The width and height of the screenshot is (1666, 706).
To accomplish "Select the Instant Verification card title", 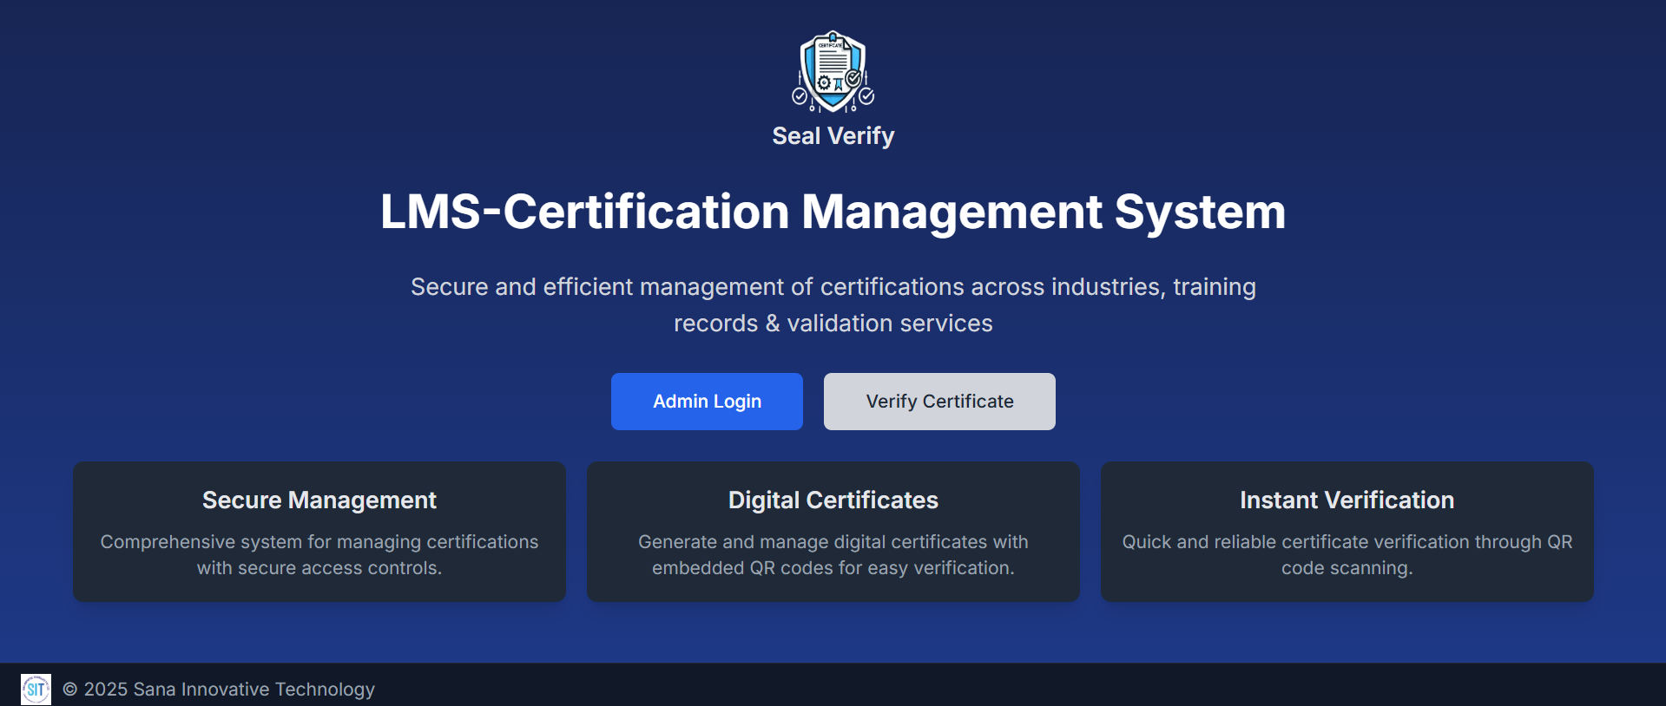I will [1347, 500].
